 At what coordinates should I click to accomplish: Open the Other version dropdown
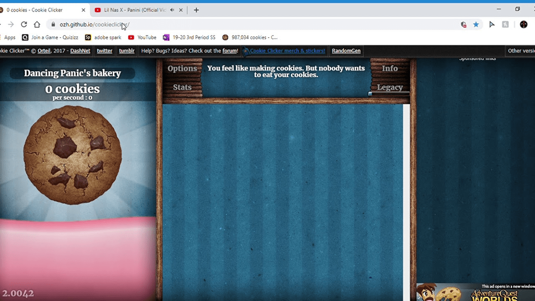[x=521, y=50]
